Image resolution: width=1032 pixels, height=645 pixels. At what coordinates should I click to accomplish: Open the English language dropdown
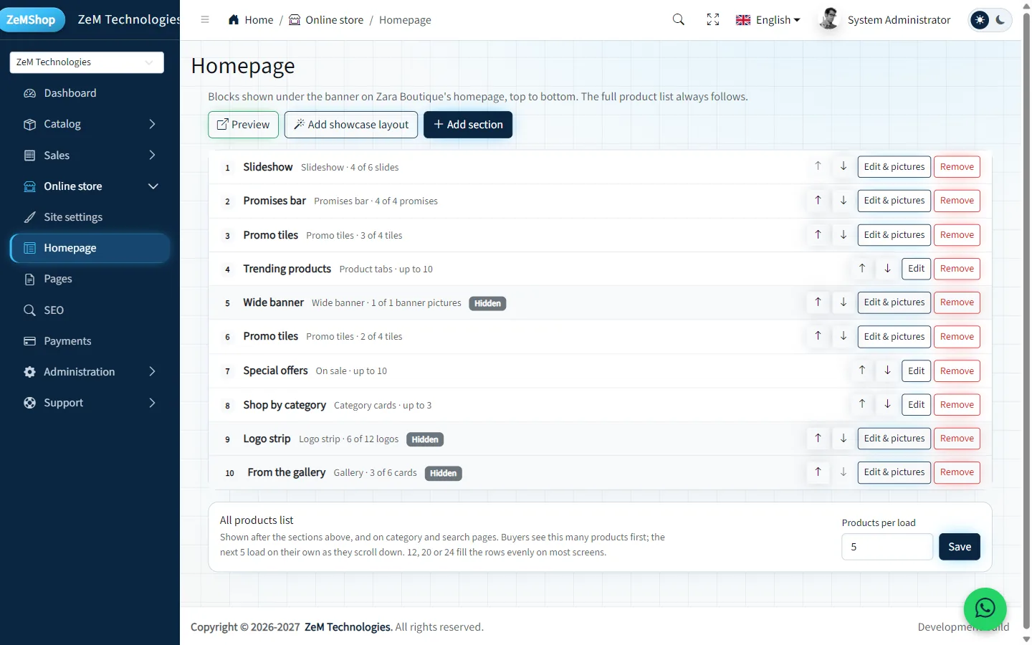click(x=768, y=20)
